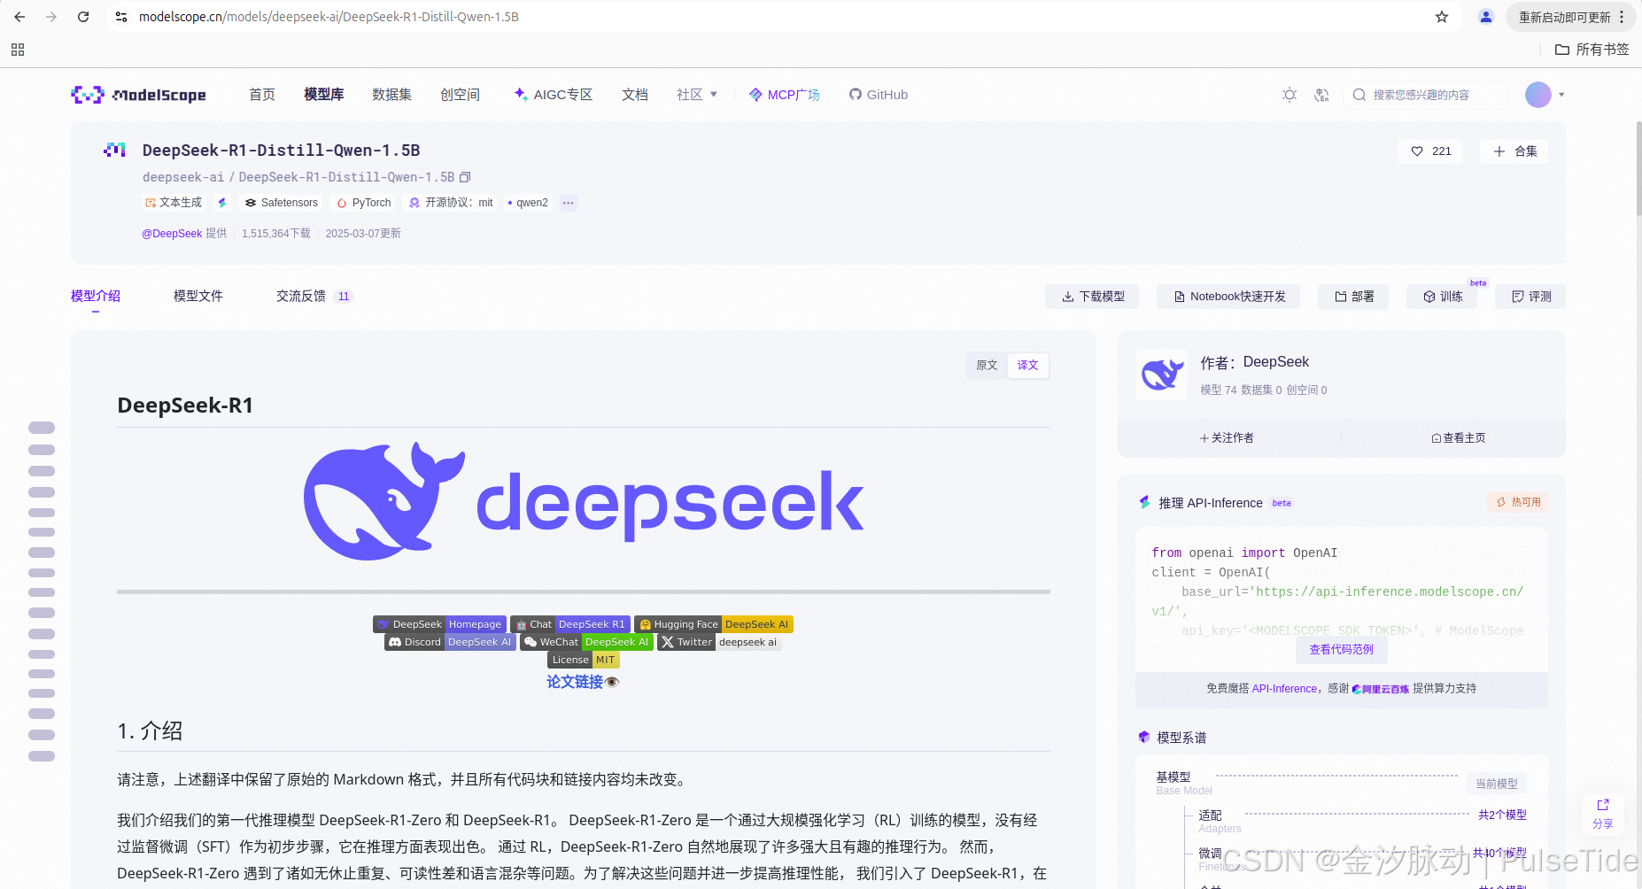Open the DeepSeek Homepage badge
Image resolution: width=1642 pixels, height=889 pixels.
(440, 624)
